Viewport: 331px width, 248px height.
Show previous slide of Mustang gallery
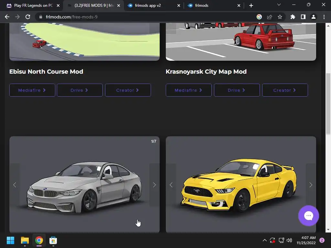pos(171,185)
